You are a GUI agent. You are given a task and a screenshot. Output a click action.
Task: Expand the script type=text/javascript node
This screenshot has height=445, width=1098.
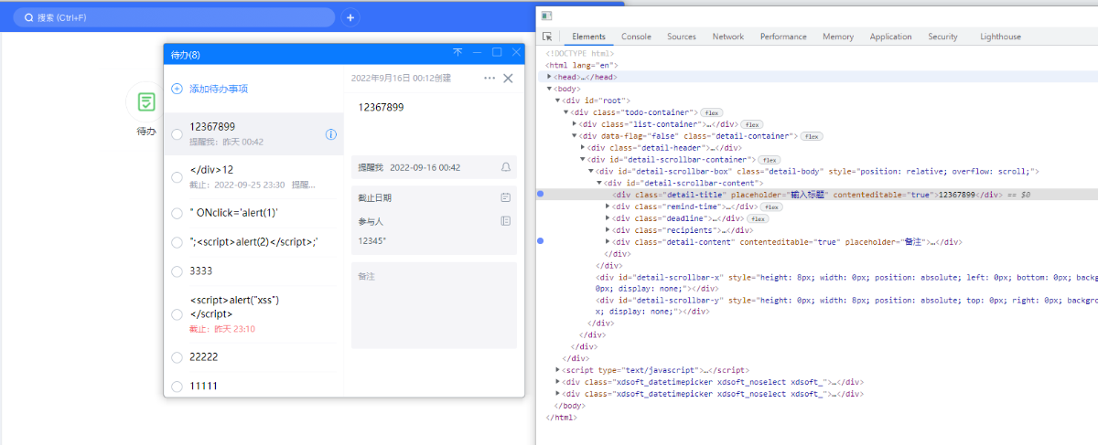(558, 370)
